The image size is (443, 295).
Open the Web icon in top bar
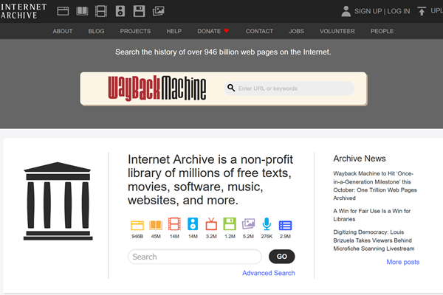[x=63, y=11]
